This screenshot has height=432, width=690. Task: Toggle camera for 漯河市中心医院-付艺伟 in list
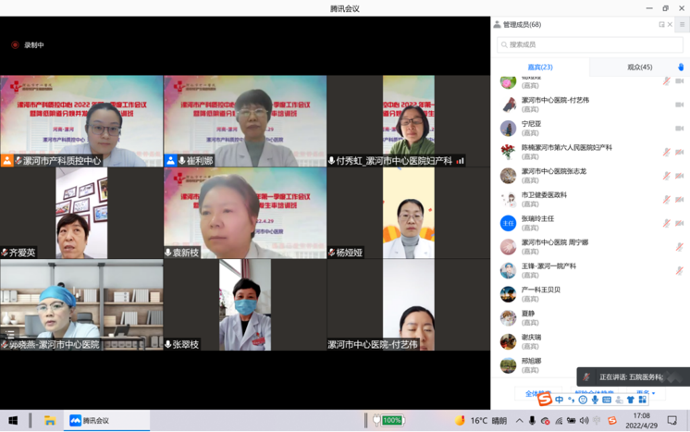680,105
